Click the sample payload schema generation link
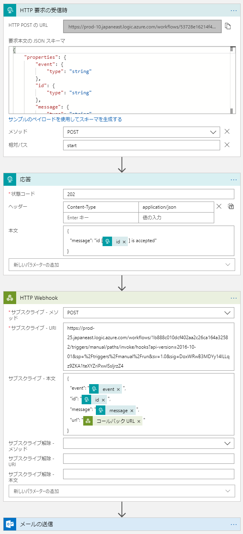This screenshot has width=243, height=534. pos(65,119)
